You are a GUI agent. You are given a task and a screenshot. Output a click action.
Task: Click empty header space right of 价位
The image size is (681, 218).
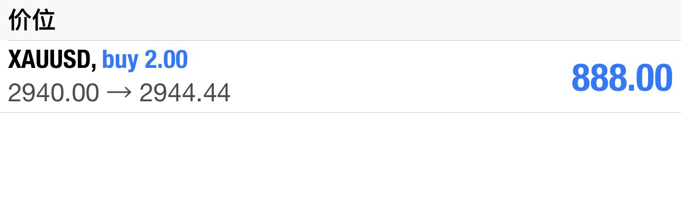click(371, 21)
